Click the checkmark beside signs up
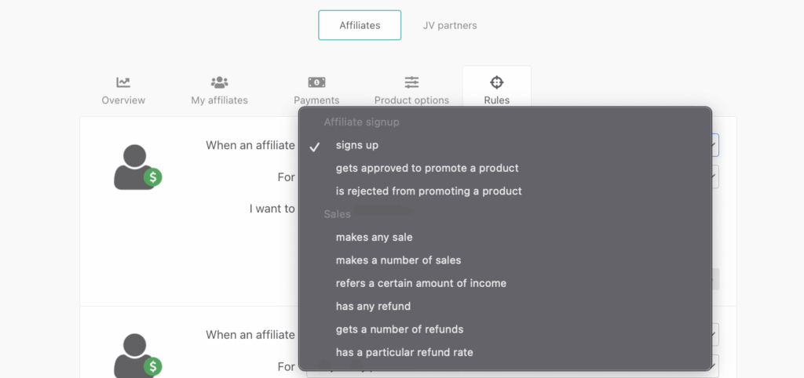Screen dimensions: 804x378 [x=315, y=146]
